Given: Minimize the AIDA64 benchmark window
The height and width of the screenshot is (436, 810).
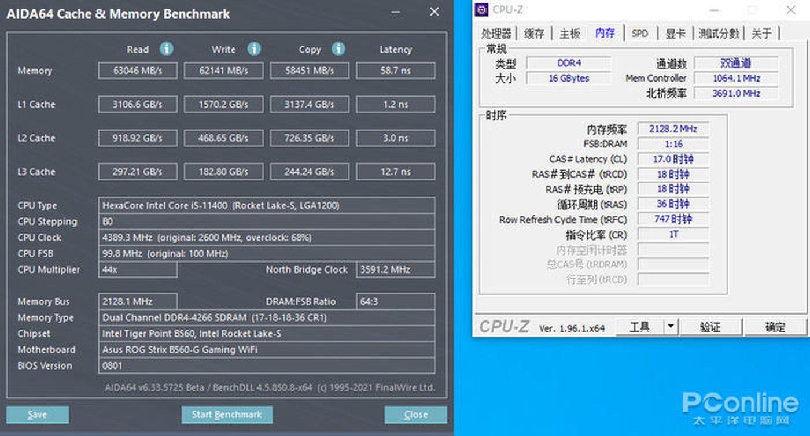Looking at the screenshot, I should pyautogui.click(x=395, y=12).
